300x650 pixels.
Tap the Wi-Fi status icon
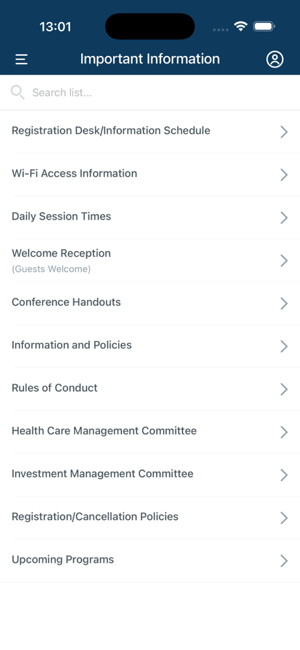click(241, 27)
